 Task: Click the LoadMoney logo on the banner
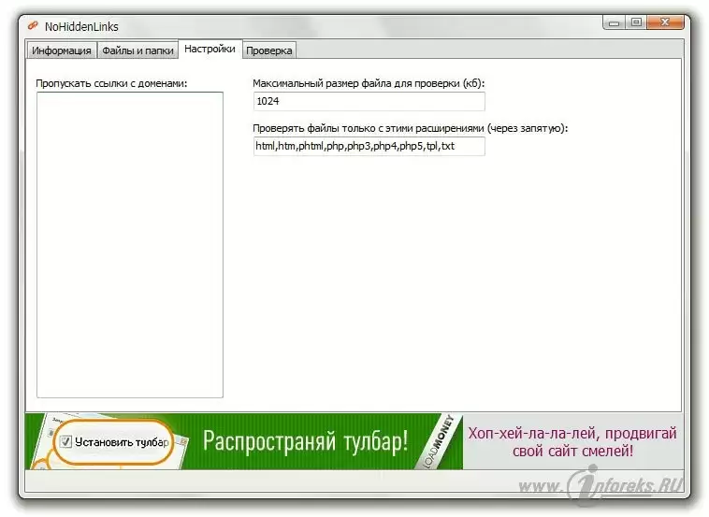coord(443,440)
